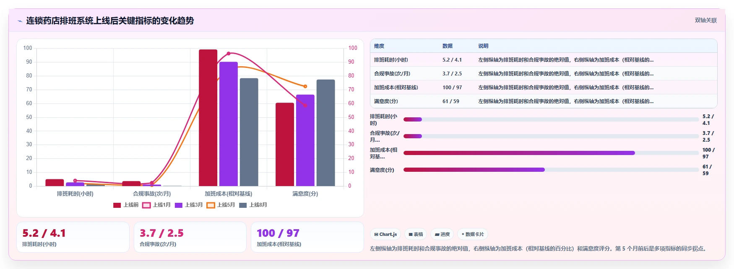Viewport: 734px width, 269px height.
Task: Click the purple 上线3月 bar for 满意度
Action: coord(305,140)
